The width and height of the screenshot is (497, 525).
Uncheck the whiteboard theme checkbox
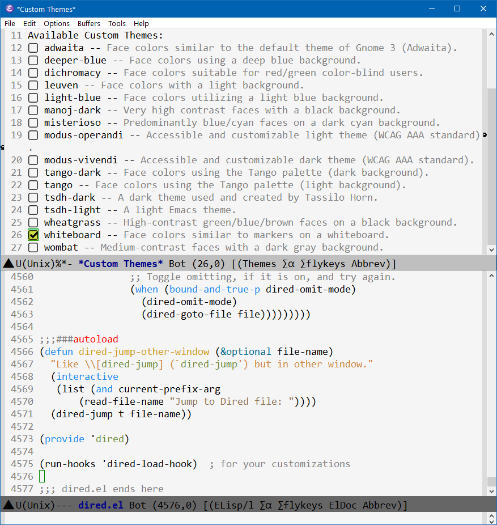tap(33, 235)
